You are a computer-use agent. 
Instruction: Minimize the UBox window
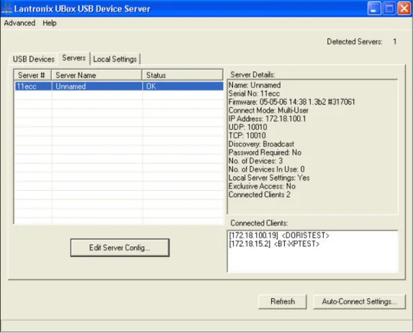[x=374, y=9]
